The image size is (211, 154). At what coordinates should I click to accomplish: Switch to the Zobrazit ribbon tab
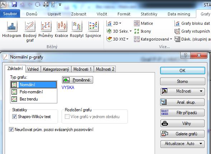tap(79, 14)
